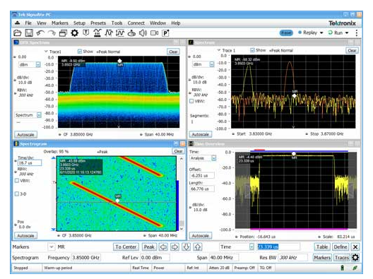The width and height of the screenshot is (373, 279).
Task: Open the Markers menu
Action: [x=60, y=23]
